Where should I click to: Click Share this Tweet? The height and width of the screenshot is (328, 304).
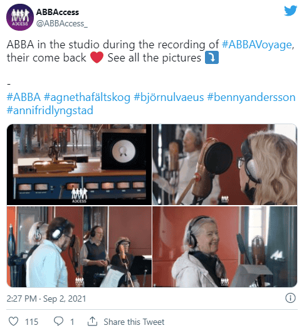134,322
